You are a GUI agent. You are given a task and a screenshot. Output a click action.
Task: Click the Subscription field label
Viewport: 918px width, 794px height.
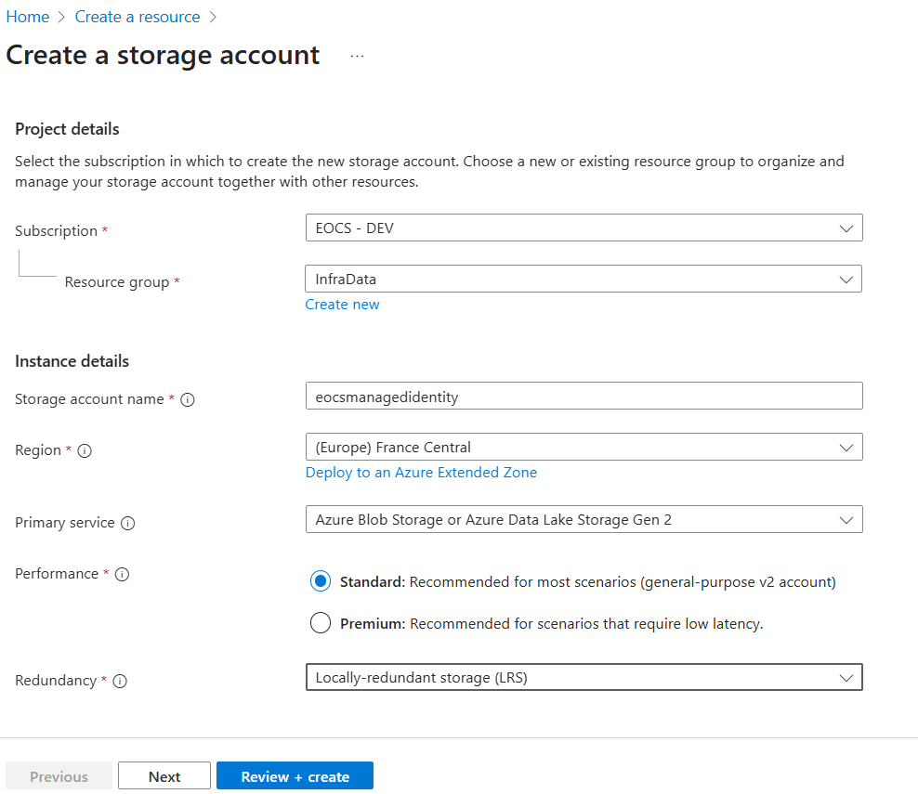coord(56,231)
